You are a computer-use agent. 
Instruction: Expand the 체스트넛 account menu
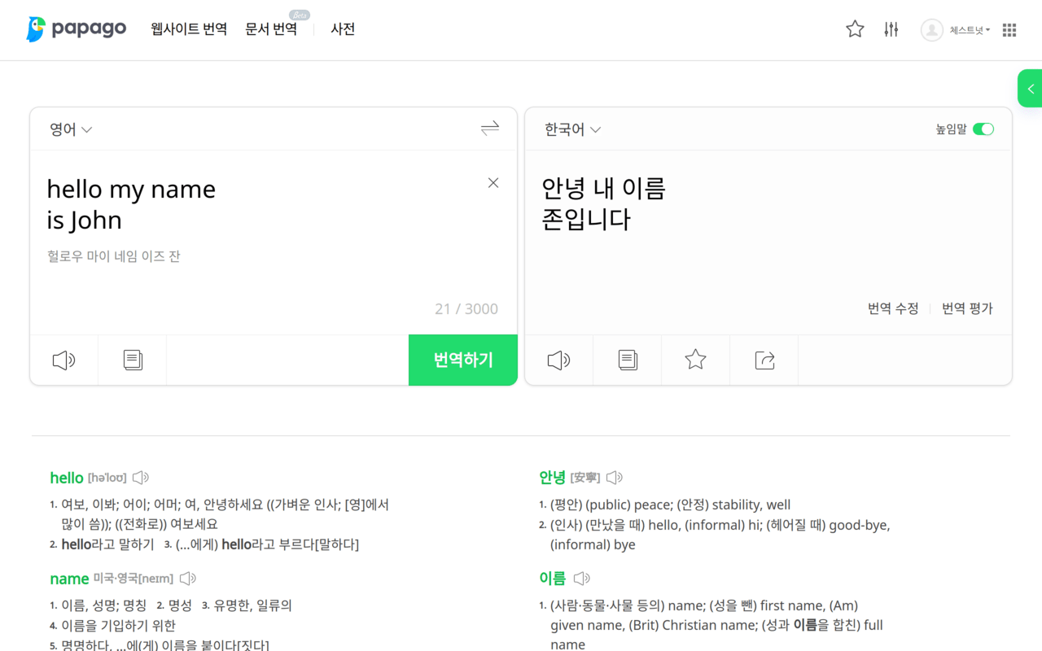pos(955,30)
